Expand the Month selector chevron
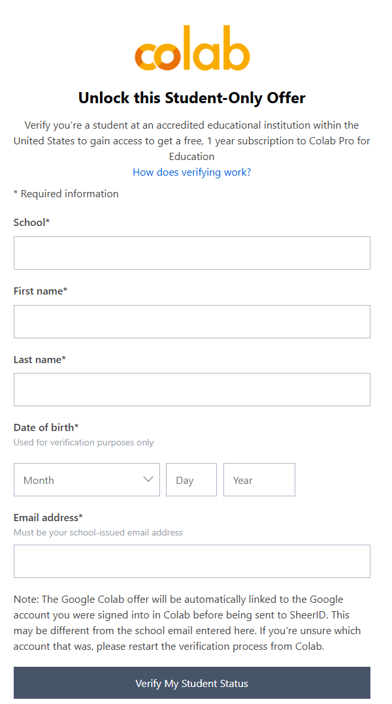This screenshot has height=704, width=392. (x=148, y=479)
